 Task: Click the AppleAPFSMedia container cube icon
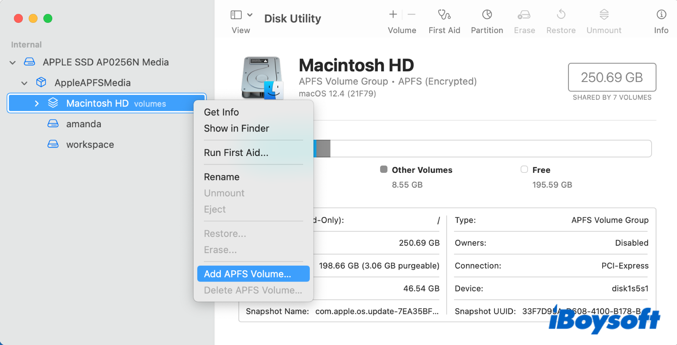41,82
